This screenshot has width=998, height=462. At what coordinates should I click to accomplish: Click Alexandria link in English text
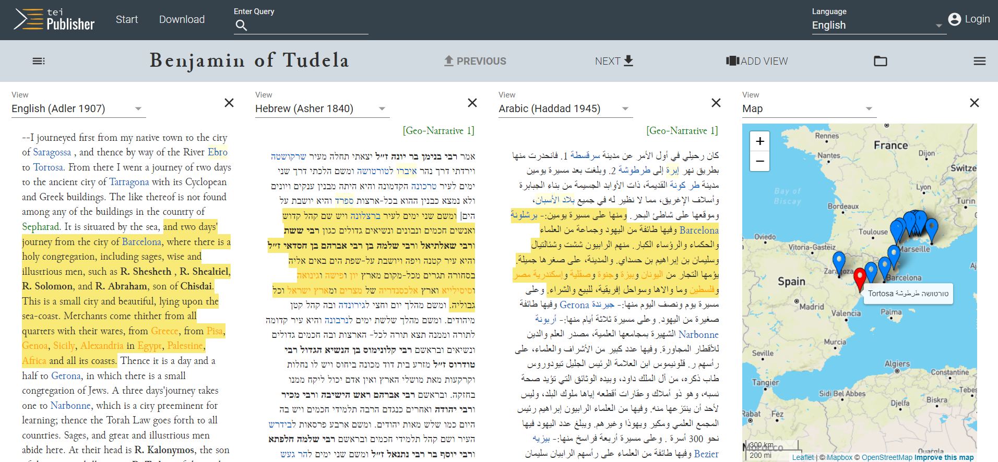click(x=102, y=346)
